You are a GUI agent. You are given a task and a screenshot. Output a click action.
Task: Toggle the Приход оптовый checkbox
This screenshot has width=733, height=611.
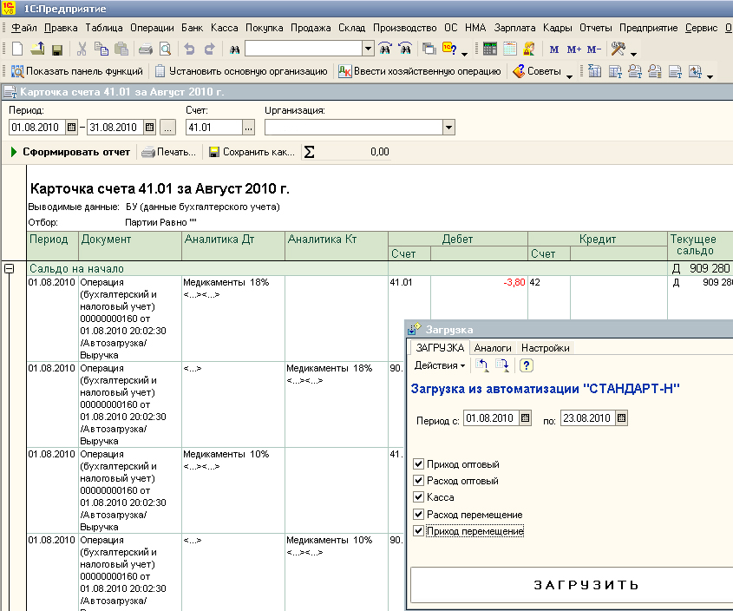tap(418, 464)
